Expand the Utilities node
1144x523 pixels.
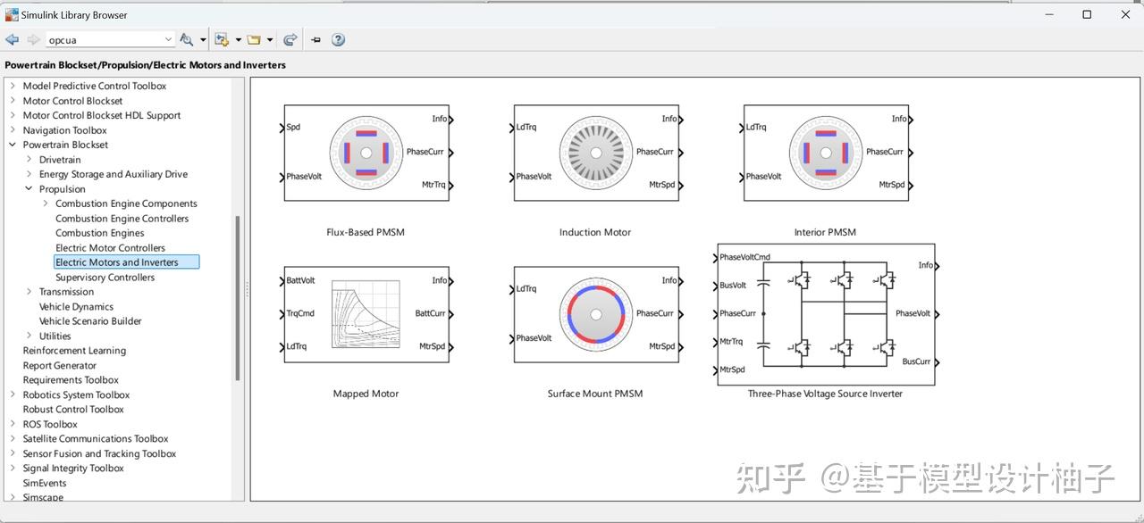[x=29, y=336]
